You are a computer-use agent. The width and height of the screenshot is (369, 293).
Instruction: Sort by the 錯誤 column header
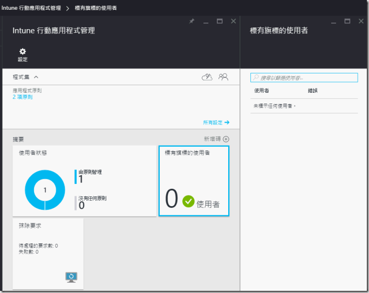[312, 91]
